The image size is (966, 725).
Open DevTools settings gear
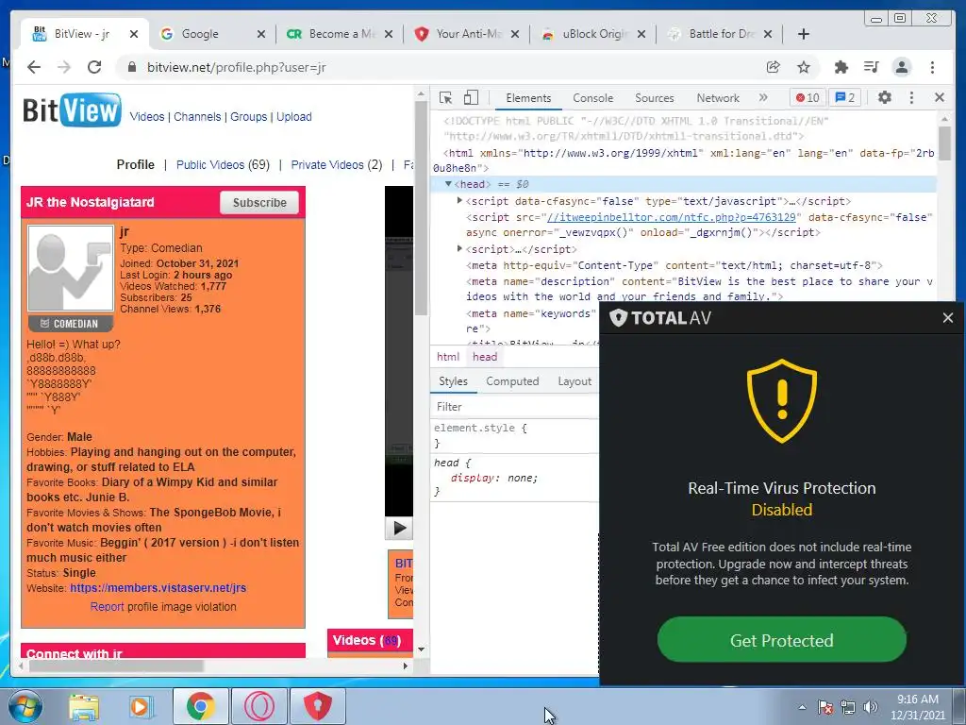tap(885, 97)
